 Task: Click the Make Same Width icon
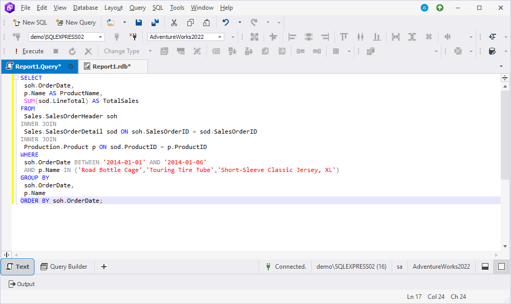[396, 37]
